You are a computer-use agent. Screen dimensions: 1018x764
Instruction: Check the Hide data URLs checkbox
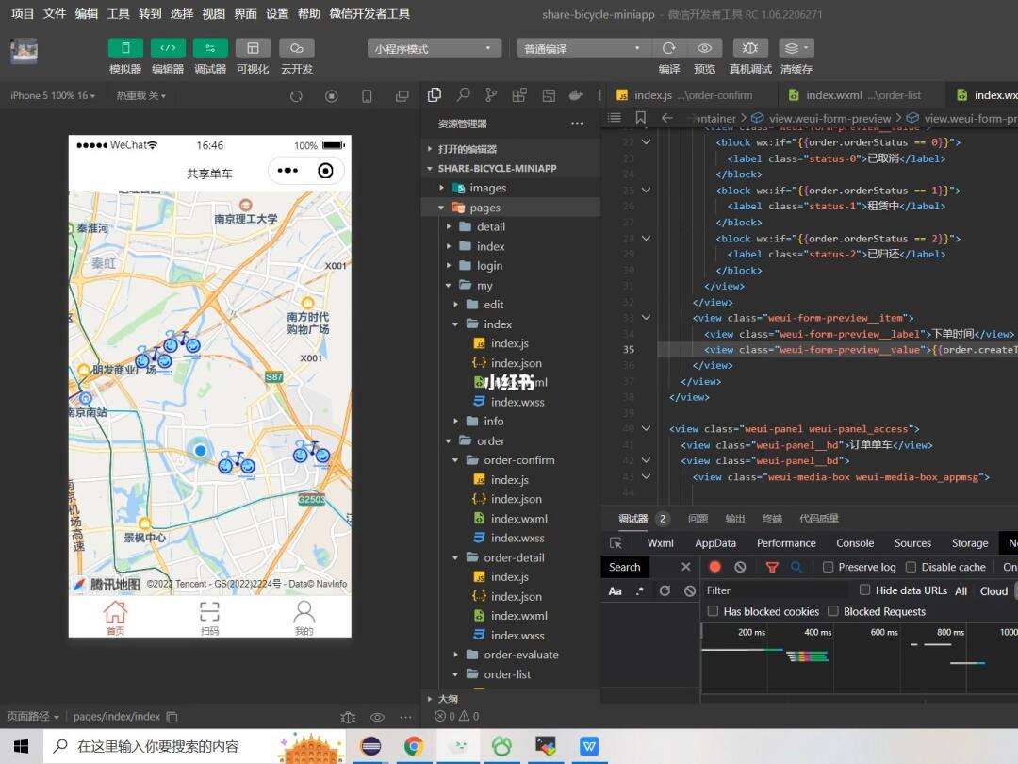tap(864, 590)
